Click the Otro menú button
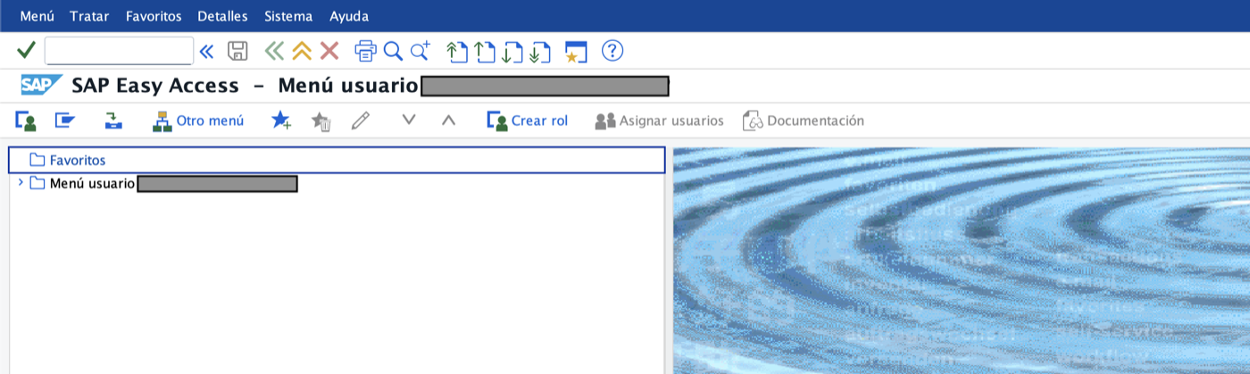Screen dimensions: 1250x374 click(x=198, y=121)
